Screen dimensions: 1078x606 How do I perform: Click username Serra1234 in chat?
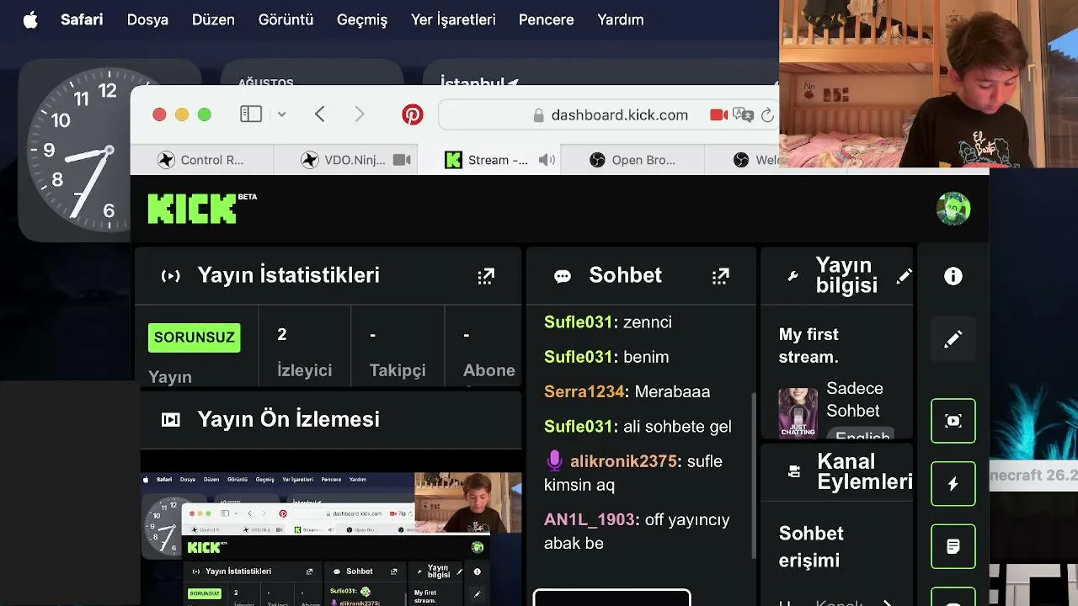584,391
